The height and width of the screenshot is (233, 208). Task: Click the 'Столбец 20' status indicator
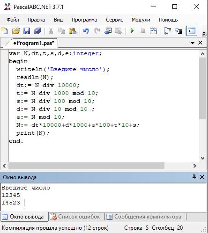coord(167,228)
